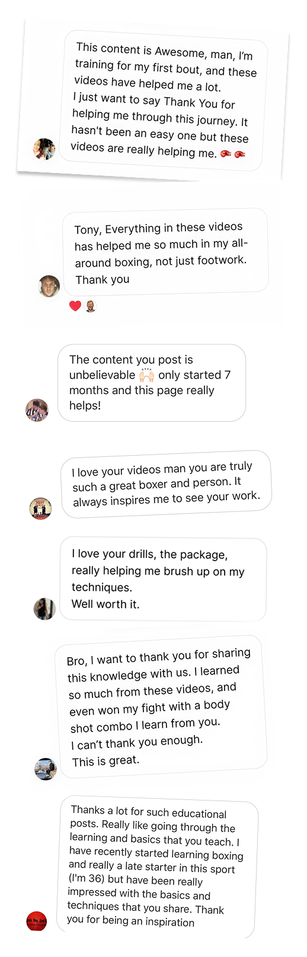Click the avatar beside the first bout testimonial
307x957 pixels.
coord(44,149)
